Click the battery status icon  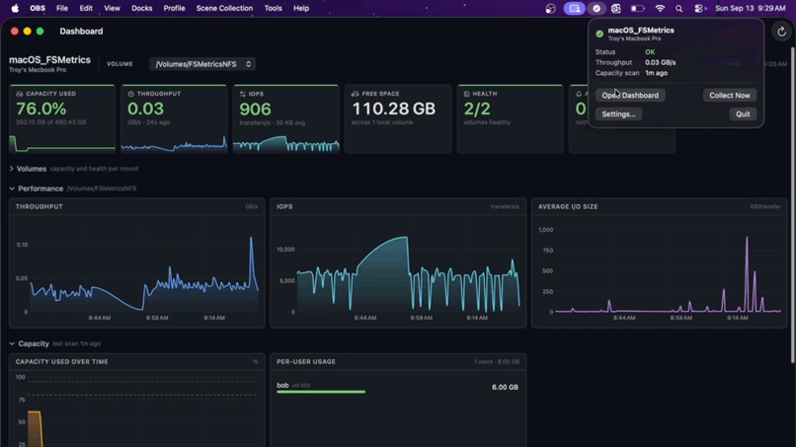(638, 8)
